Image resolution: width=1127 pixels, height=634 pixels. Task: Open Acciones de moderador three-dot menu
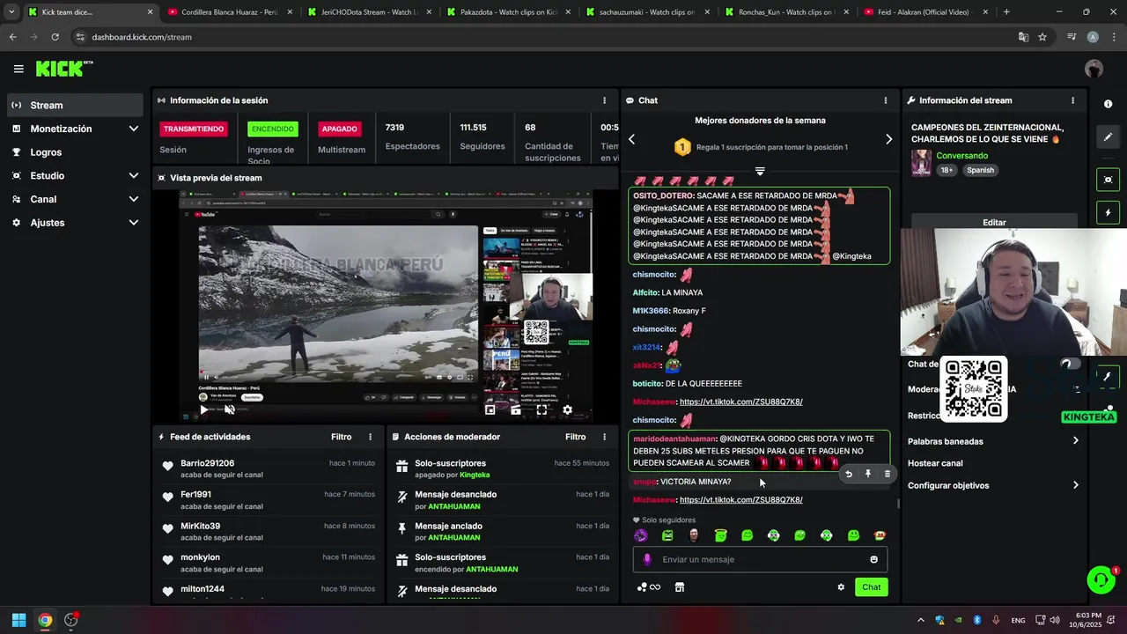[604, 437]
